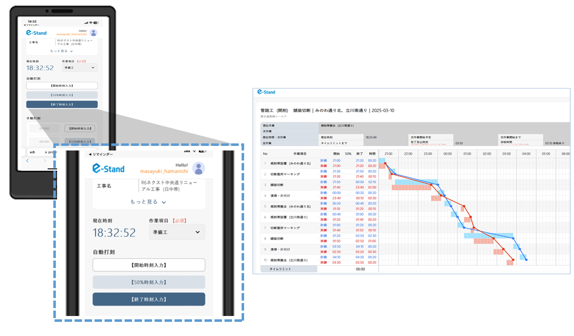
Task: Open the 作業項目 dropdown in the enlarged view
Action: coord(177,232)
